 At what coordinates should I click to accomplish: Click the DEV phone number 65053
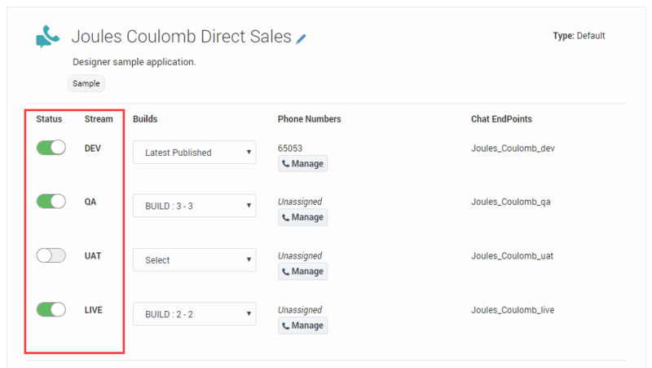[290, 149]
